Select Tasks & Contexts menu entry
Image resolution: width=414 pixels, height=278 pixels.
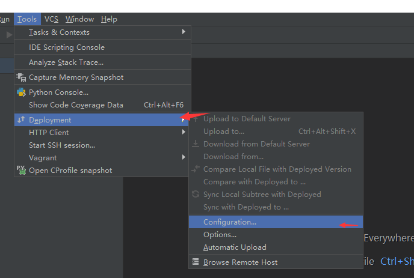[102, 32]
